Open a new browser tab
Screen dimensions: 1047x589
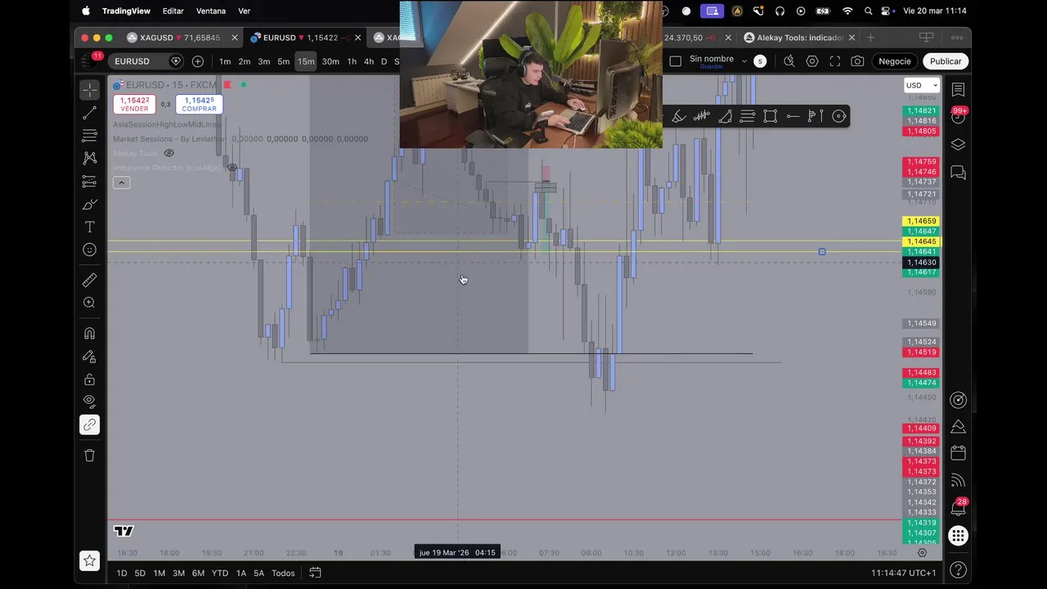click(x=870, y=38)
